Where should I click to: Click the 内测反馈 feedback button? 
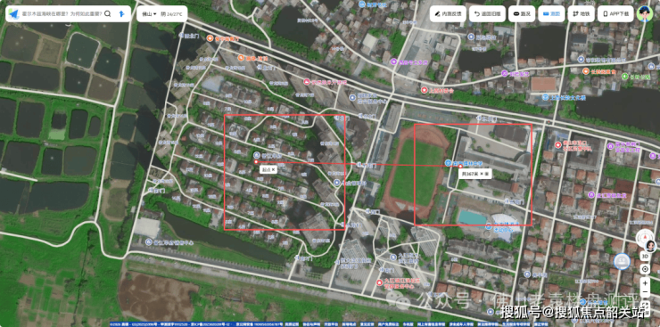(x=448, y=14)
